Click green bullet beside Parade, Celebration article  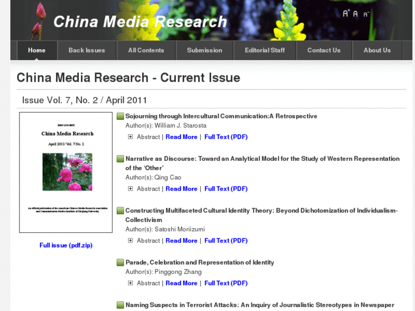pos(120,262)
